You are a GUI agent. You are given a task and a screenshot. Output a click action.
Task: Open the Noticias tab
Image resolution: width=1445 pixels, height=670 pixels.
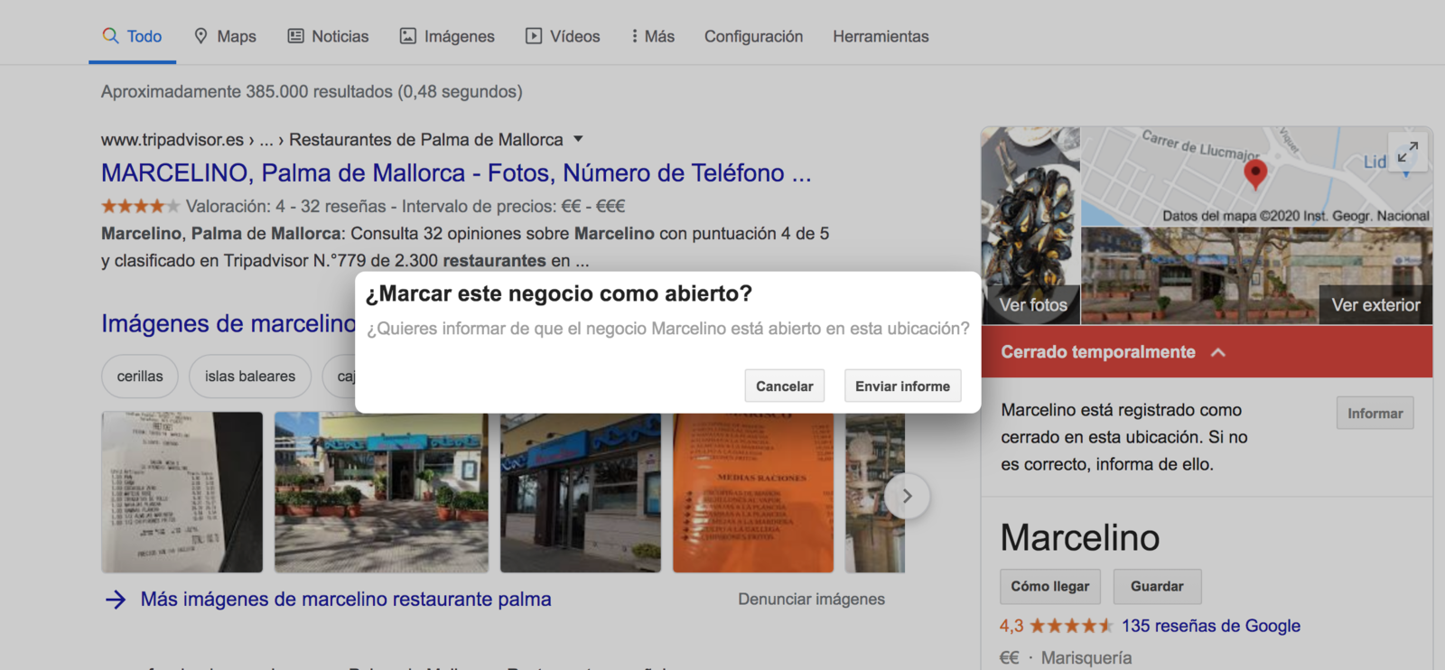pos(328,36)
